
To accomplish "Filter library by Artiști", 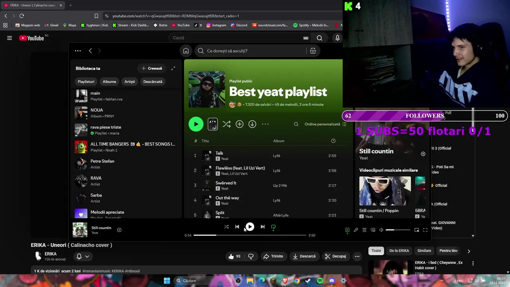I will [x=129, y=81].
